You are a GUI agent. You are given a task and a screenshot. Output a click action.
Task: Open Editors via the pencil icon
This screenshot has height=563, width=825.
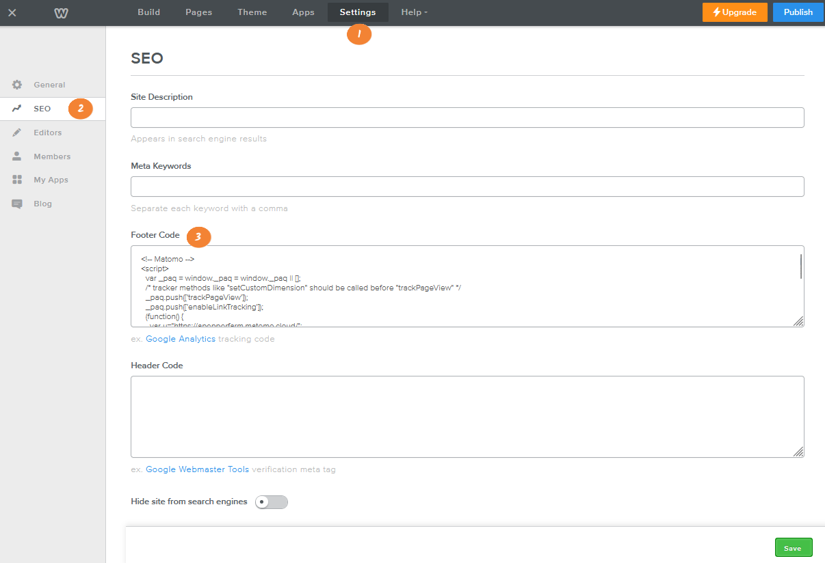[x=17, y=133]
